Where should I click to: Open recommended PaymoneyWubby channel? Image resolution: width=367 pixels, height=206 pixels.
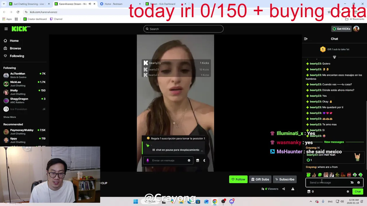pyautogui.click(x=24, y=132)
